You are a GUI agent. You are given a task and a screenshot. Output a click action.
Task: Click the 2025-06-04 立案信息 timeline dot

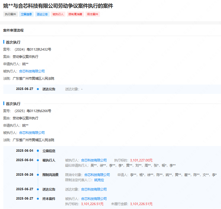[38, 151]
